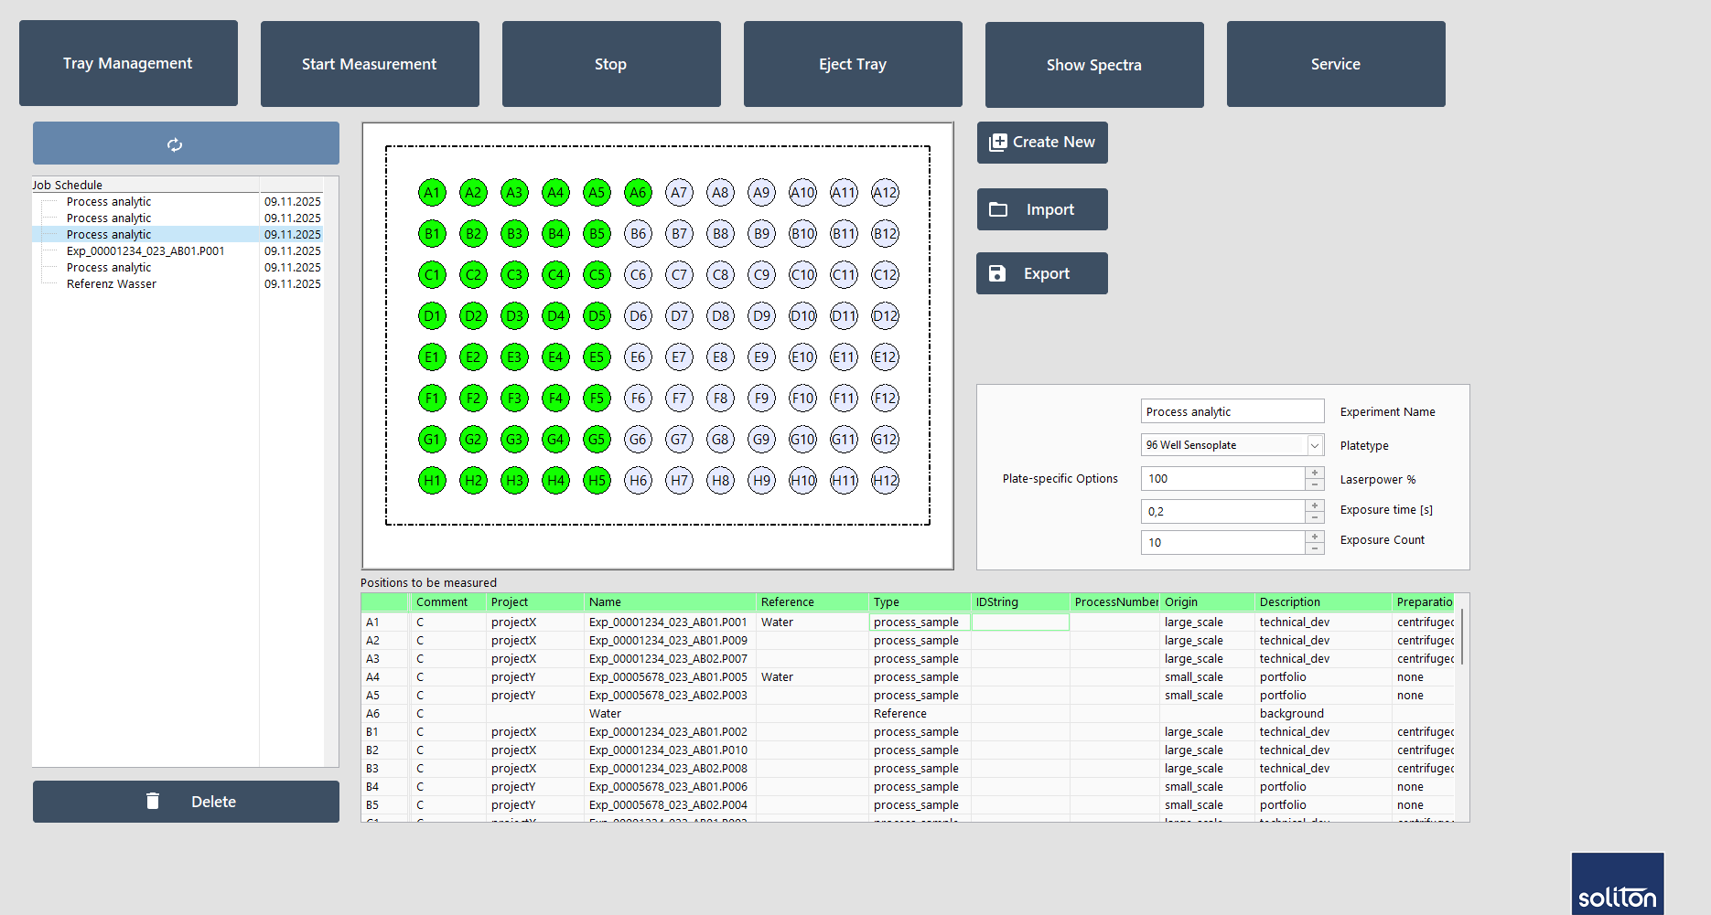Image resolution: width=1711 pixels, height=915 pixels.
Task: Decrease Exposure Count with down arrow
Action: [1315, 548]
